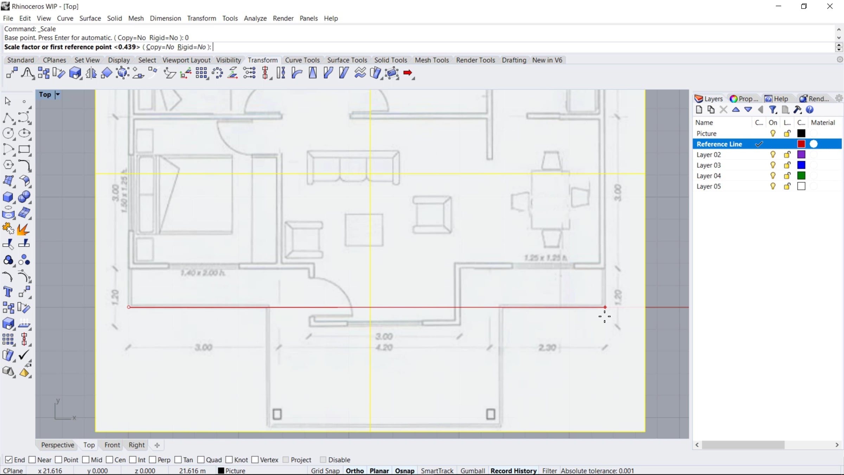Select the Text tool in left sidebar
Viewport: 844px width, 475px height.
[8, 292]
